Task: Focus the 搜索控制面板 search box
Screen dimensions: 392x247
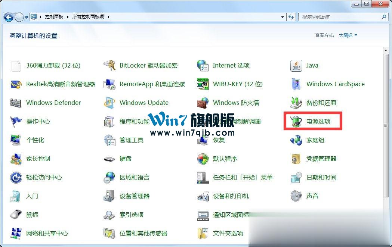Action: click(x=340, y=17)
